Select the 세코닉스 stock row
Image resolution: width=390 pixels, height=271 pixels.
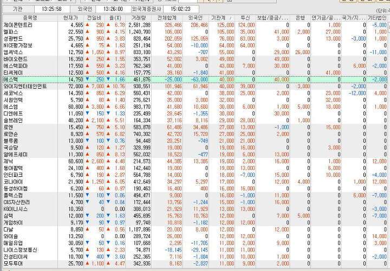pyautogui.click(x=195, y=93)
